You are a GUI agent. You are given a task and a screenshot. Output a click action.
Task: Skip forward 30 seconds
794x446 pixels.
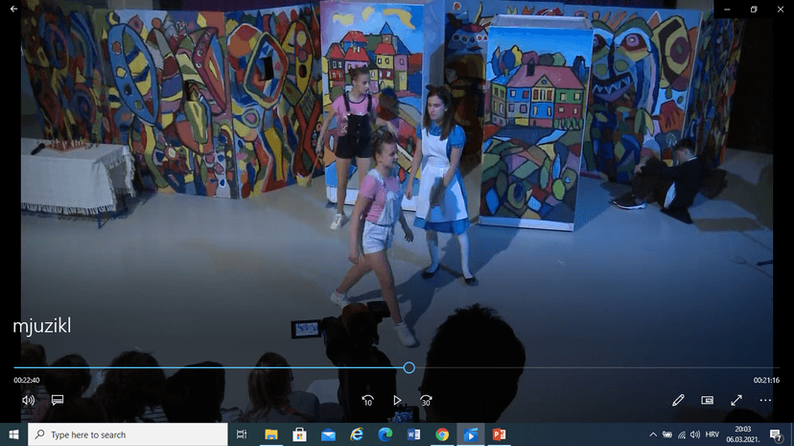point(426,400)
